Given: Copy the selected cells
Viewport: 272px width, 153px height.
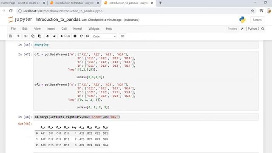Looking at the screenshot, I should click(33, 36).
